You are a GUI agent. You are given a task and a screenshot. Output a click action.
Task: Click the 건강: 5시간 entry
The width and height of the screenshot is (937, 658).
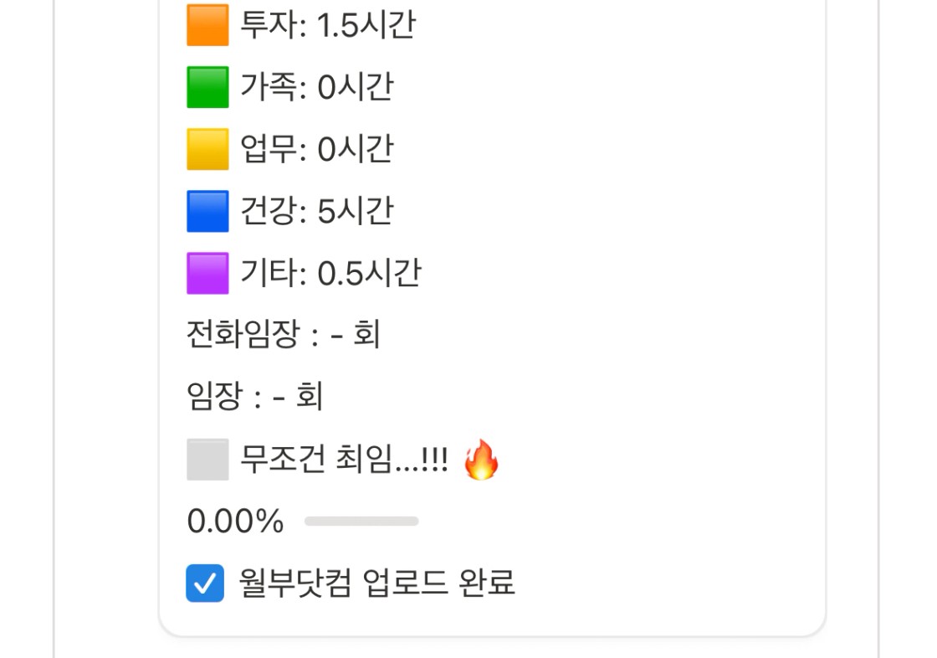click(x=317, y=211)
